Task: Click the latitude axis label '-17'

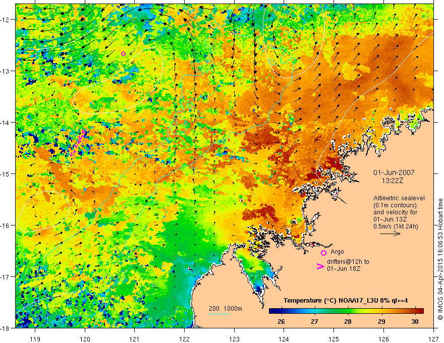Action: [5, 277]
